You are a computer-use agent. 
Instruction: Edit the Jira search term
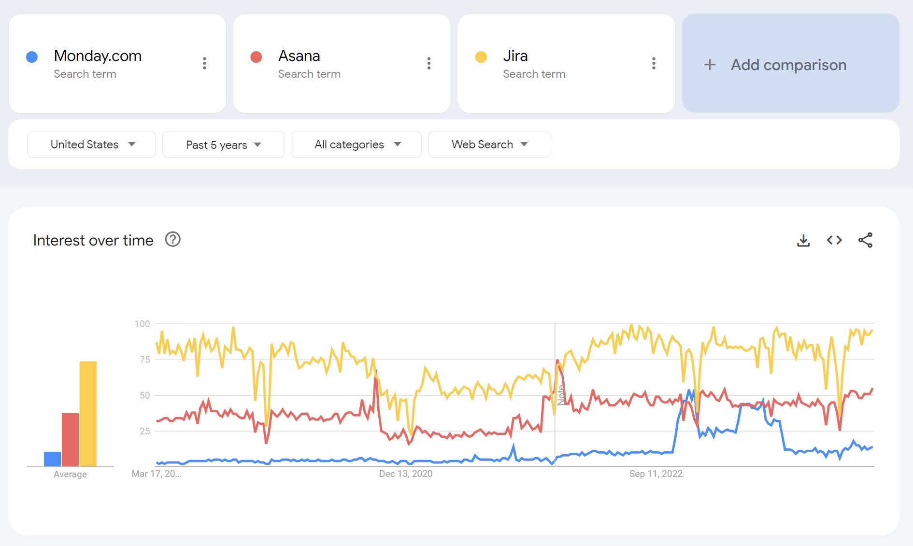(x=515, y=56)
